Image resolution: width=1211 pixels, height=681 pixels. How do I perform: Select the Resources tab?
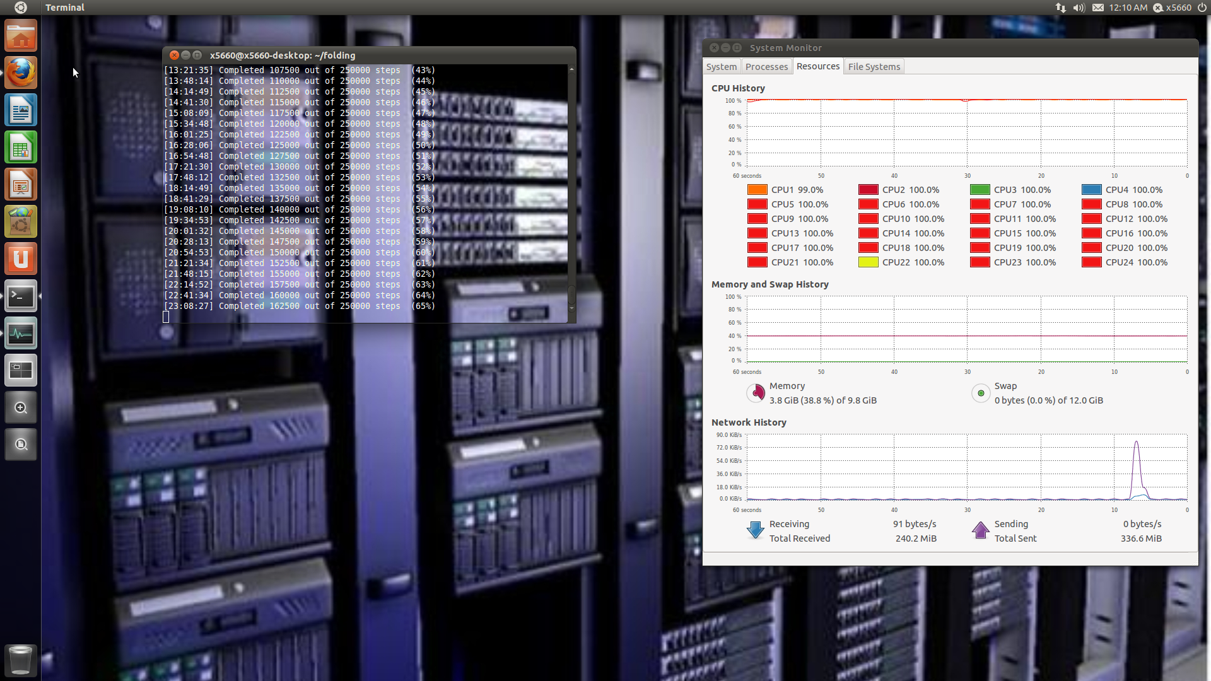pyautogui.click(x=818, y=66)
